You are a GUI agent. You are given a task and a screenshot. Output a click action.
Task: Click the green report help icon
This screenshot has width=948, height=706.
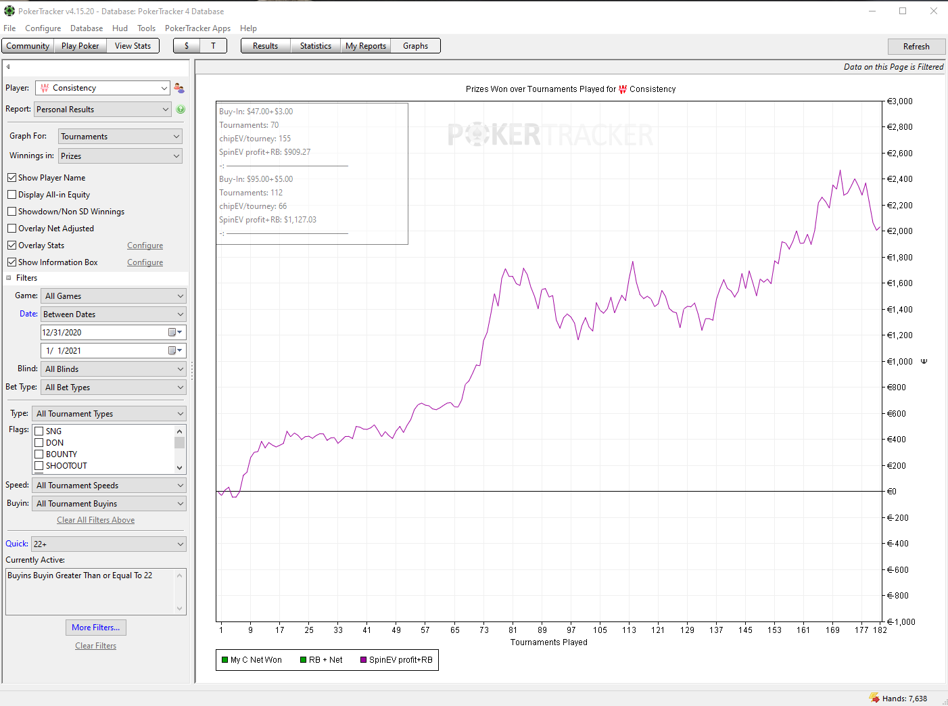pyautogui.click(x=181, y=110)
